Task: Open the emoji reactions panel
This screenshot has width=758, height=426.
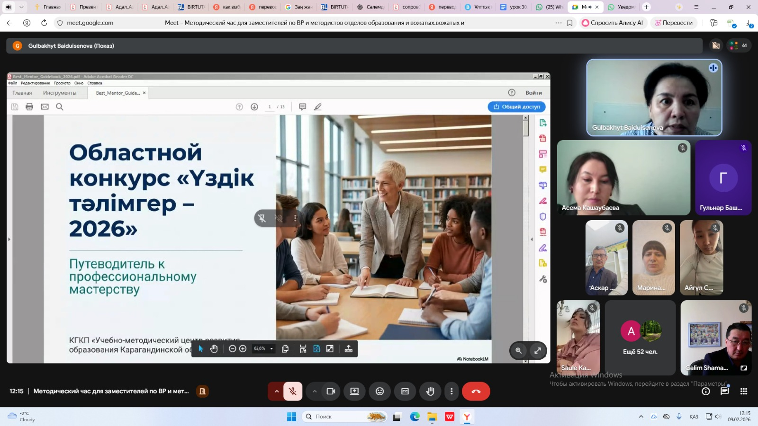Action: (x=379, y=391)
